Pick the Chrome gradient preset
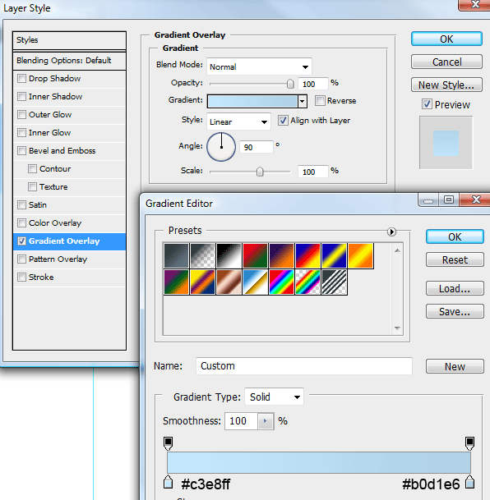The image size is (490, 500). [256, 282]
